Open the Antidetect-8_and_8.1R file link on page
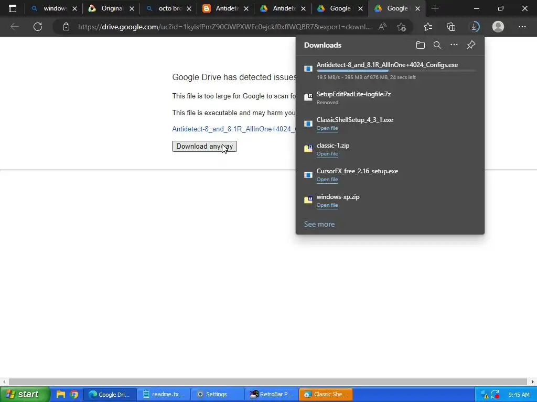537x402 pixels. [233, 129]
